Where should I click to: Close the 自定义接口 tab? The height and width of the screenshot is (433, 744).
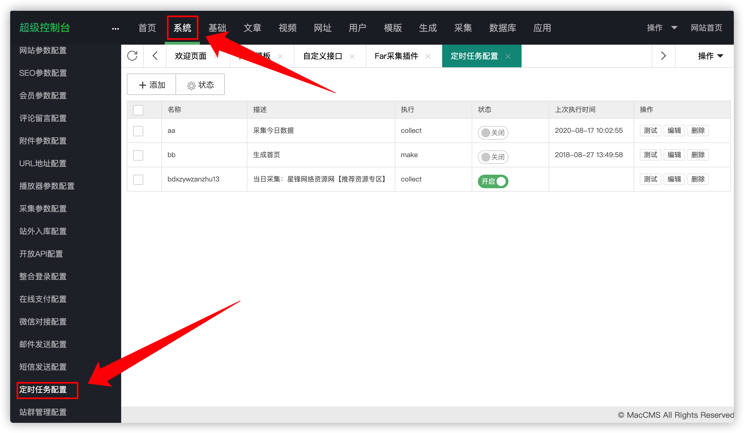pyautogui.click(x=352, y=56)
